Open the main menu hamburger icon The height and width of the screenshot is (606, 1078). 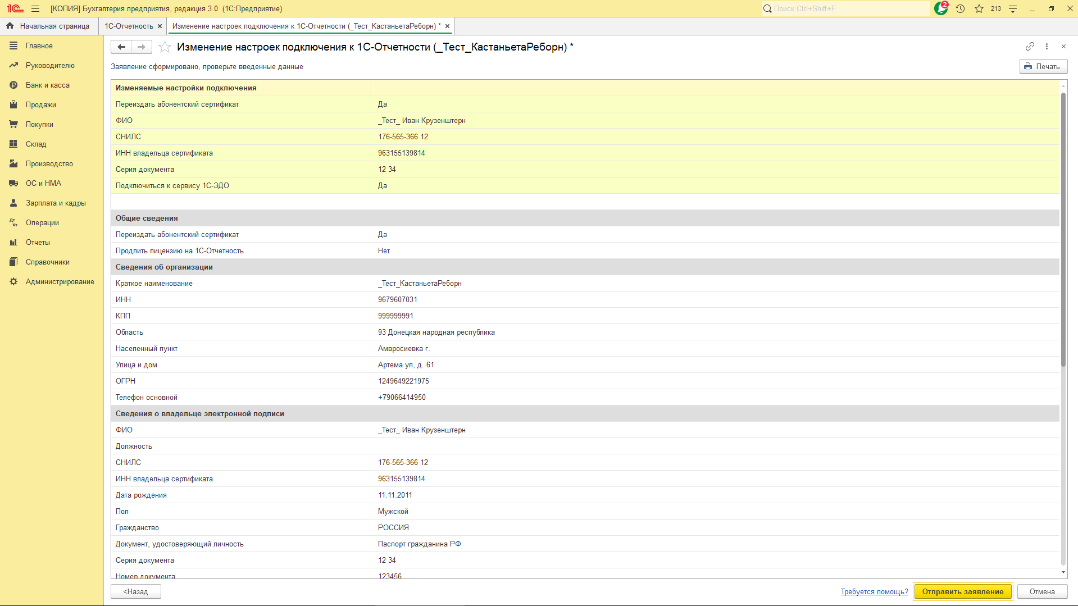[x=35, y=8]
